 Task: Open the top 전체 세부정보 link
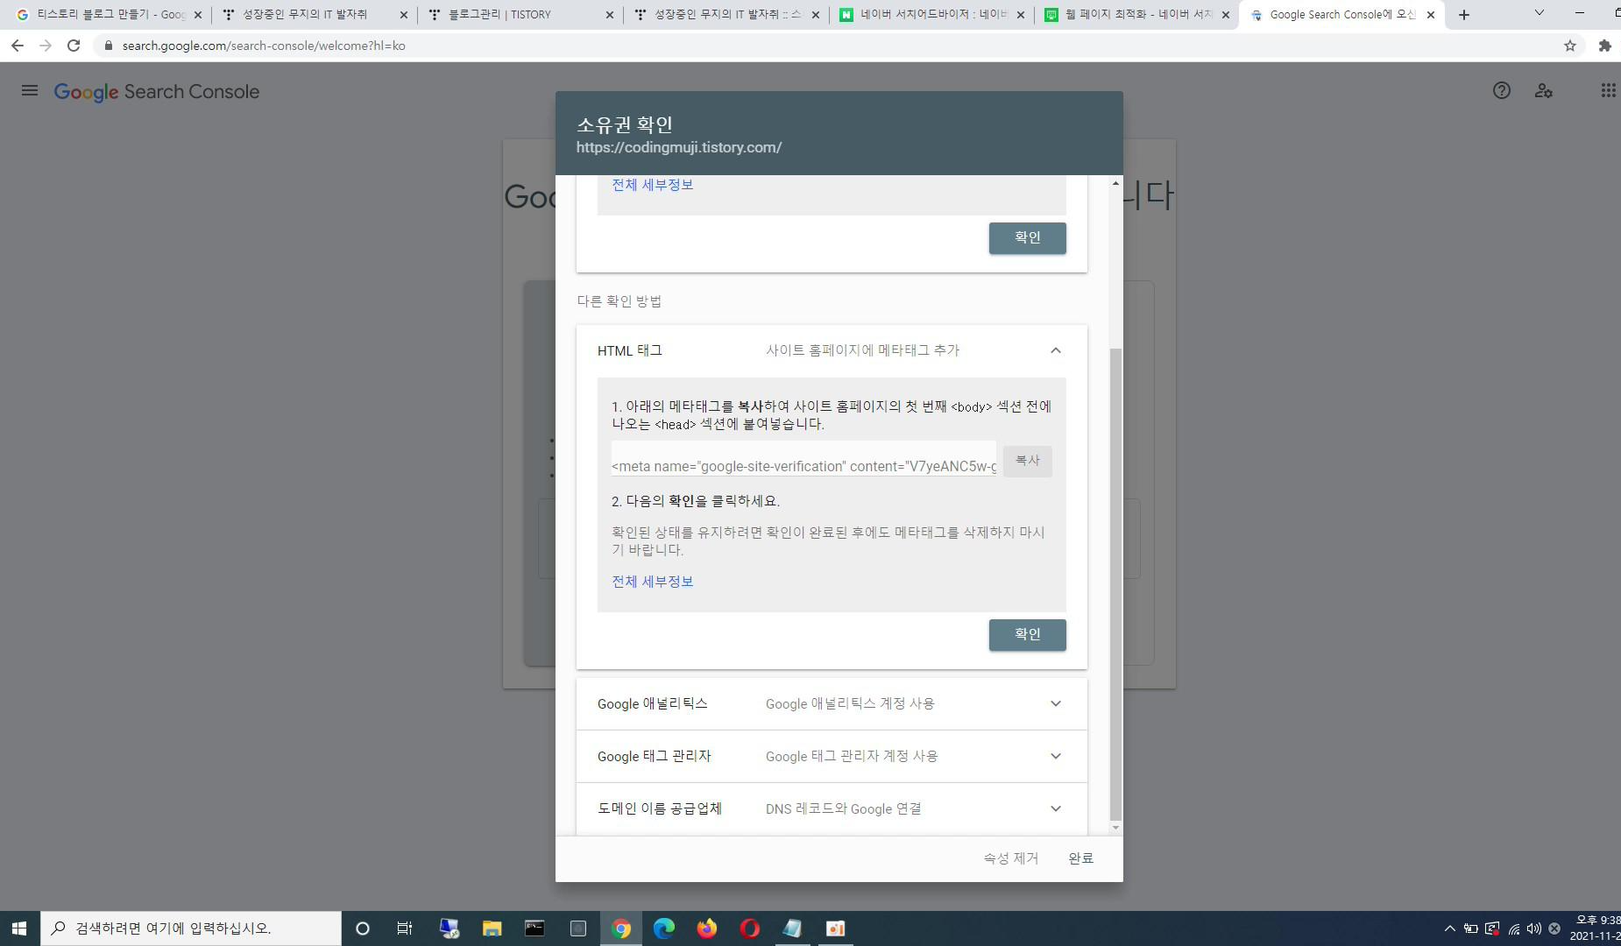pyautogui.click(x=652, y=185)
